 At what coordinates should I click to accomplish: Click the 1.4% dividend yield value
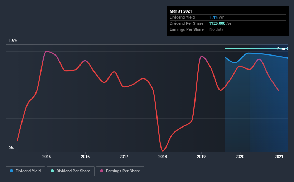tap(213, 17)
